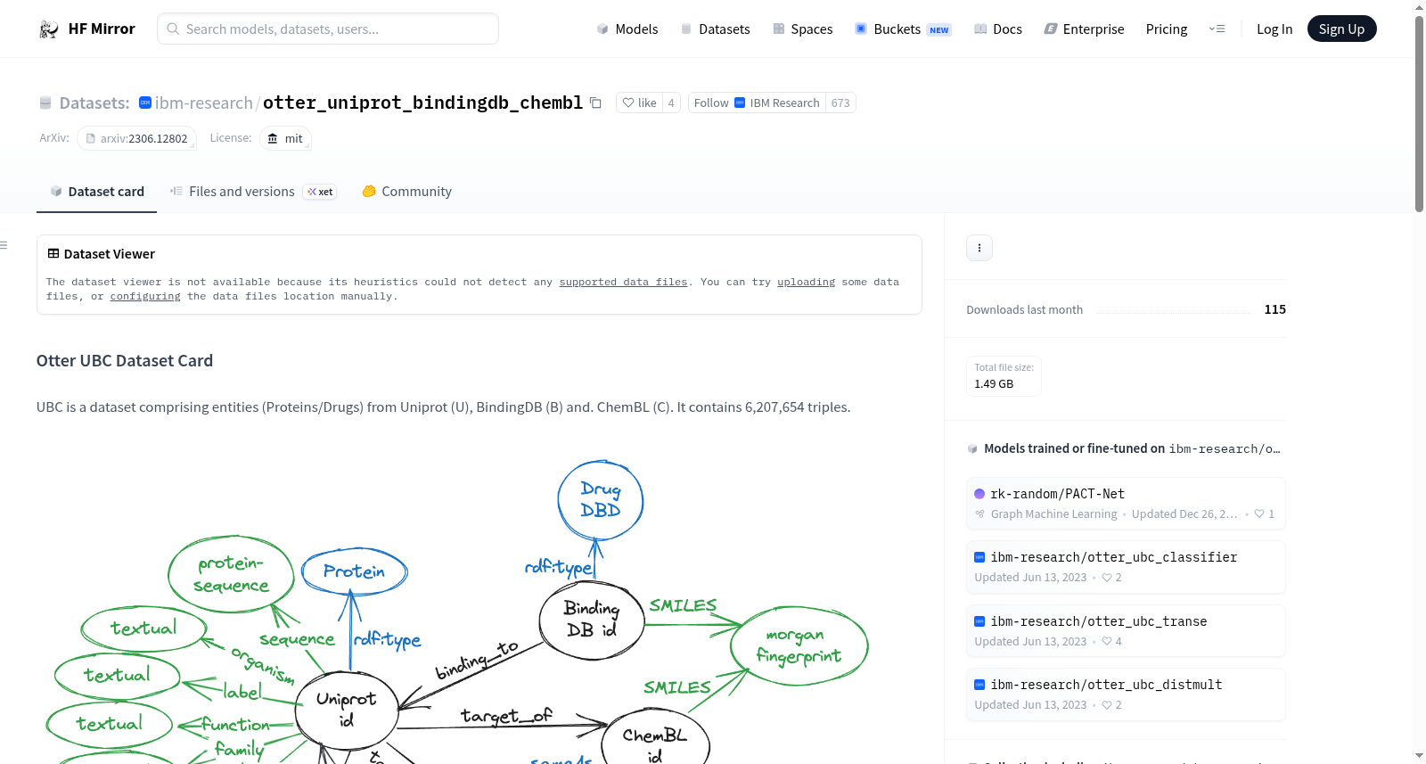
Task: Click the "Otter UBC Dataset Card" heading
Action: point(125,361)
